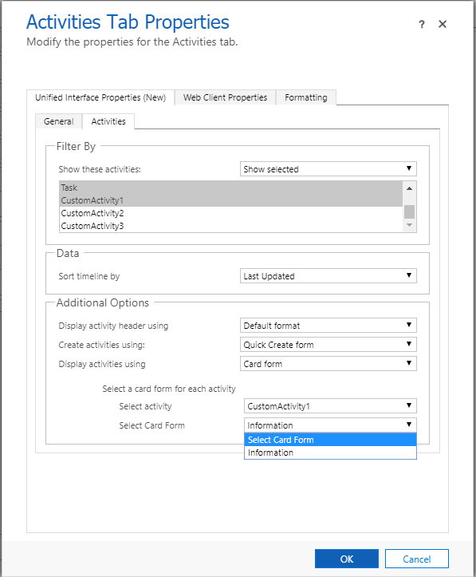Select Task in the activities list
The width and height of the screenshot is (476, 577).
point(231,188)
